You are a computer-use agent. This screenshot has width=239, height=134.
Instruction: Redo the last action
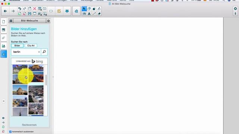(25, 9)
